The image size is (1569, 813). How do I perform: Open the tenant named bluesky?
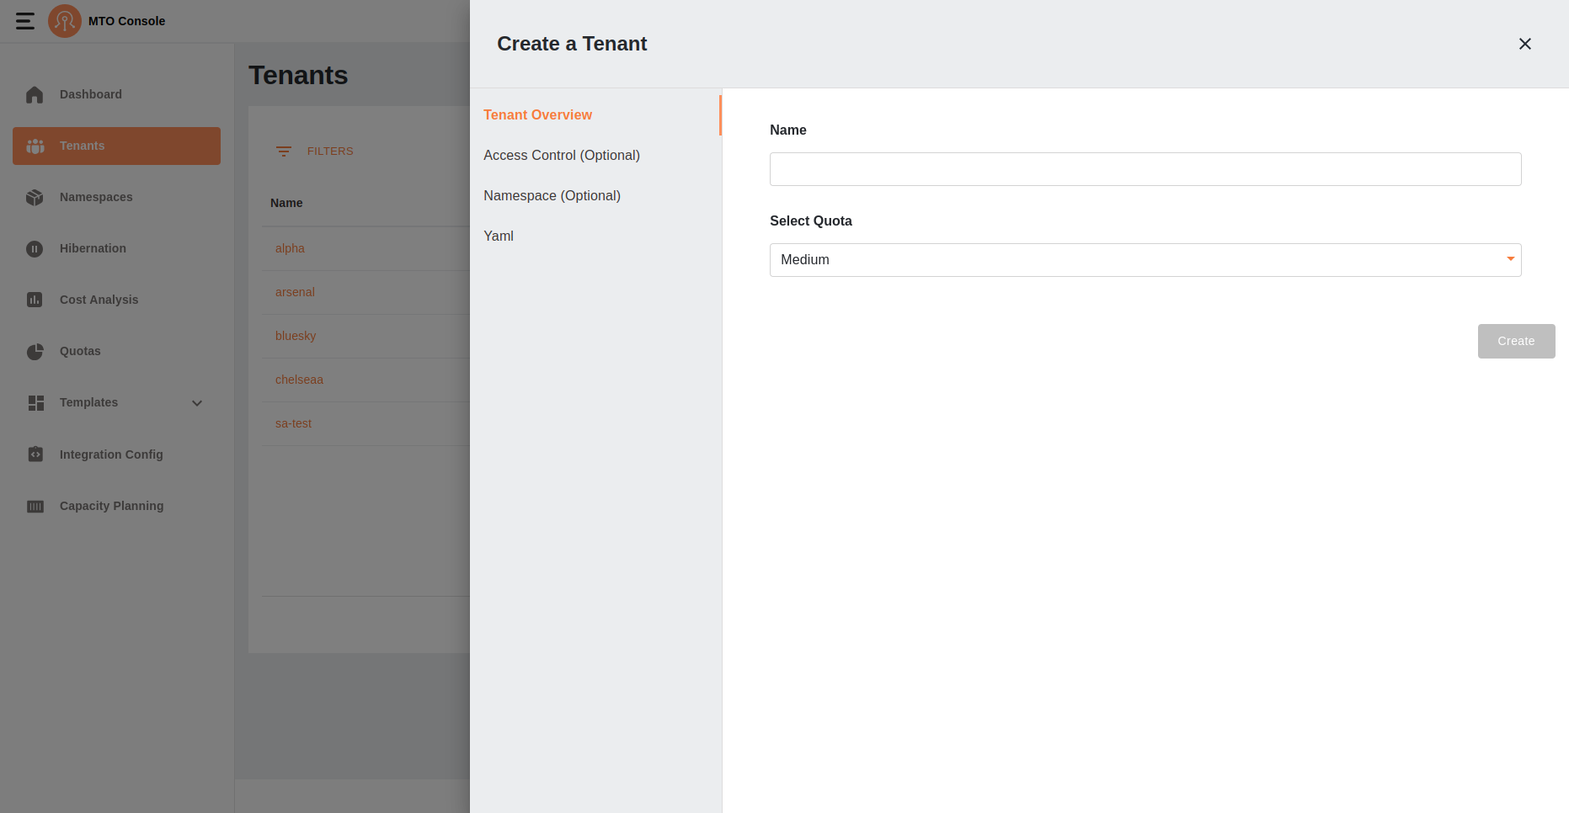pos(296,335)
